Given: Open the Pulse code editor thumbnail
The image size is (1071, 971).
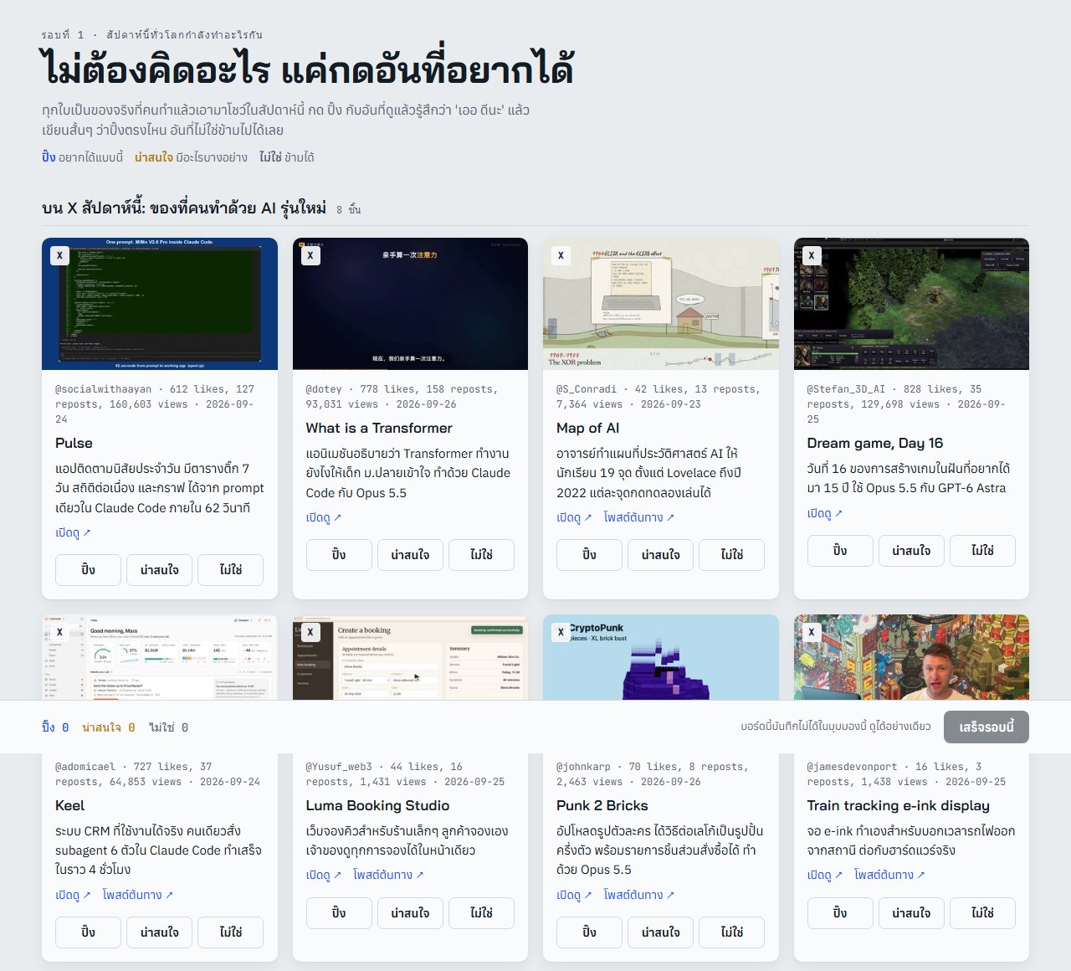Looking at the screenshot, I should coord(160,304).
